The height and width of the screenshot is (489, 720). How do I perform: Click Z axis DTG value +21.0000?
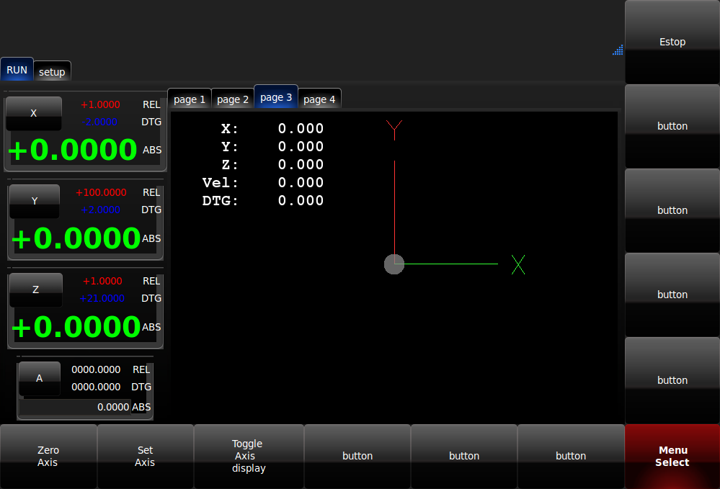pyautogui.click(x=102, y=298)
